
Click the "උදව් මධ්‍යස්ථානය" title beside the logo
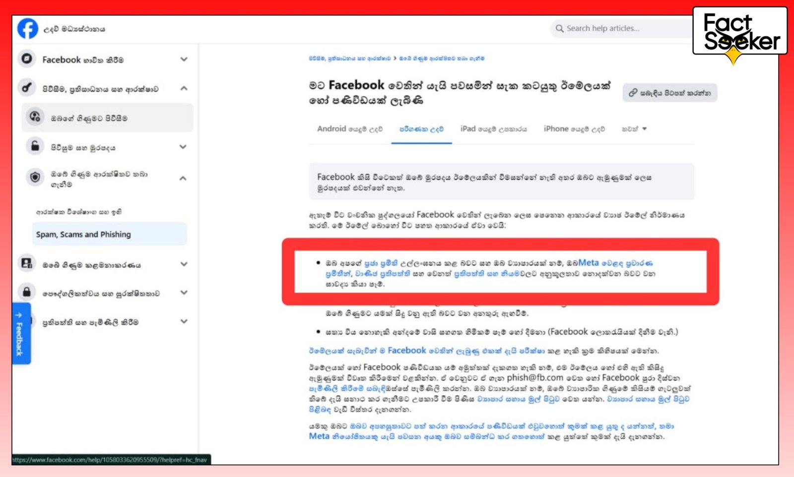[74, 29]
